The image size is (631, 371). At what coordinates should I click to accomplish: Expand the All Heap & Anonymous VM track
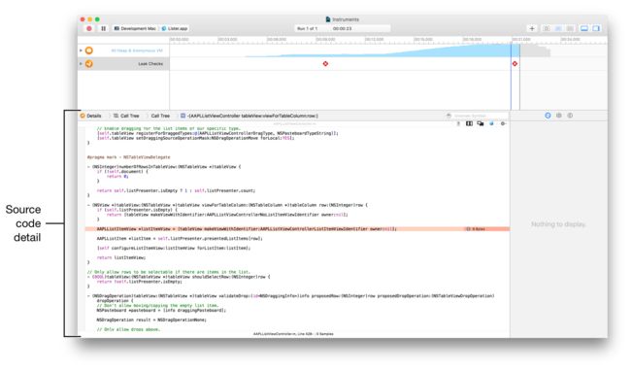pyautogui.click(x=81, y=51)
